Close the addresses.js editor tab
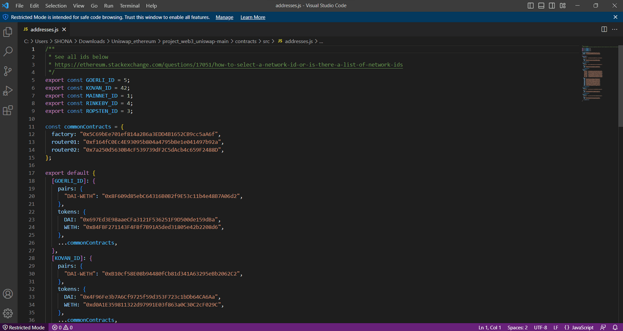 tap(64, 29)
